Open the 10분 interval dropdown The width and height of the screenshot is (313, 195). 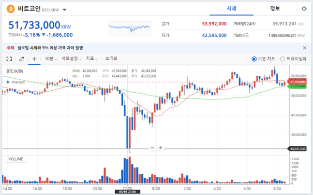point(51,59)
